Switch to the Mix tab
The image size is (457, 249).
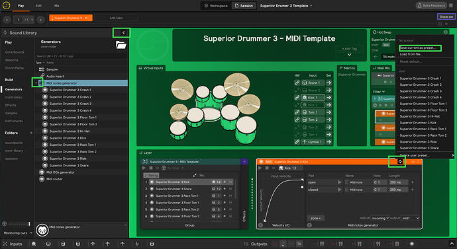click(x=56, y=5)
